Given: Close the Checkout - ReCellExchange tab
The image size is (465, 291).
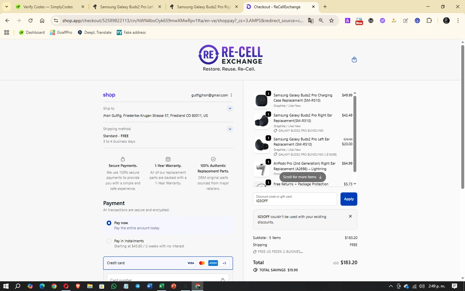Looking at the screenshot, I should (313, 7).
